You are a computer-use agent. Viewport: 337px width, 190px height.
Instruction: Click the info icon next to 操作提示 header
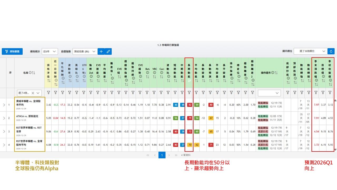pyautogui.click(x=273, y=73)
